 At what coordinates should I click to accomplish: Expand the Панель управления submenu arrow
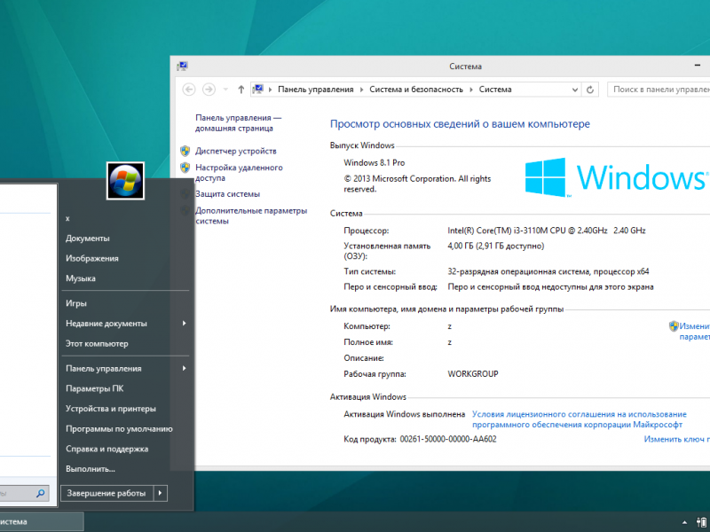click(185, 368)
